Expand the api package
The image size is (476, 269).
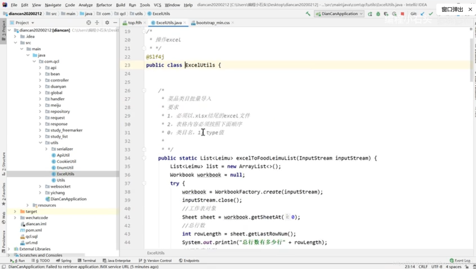(40, 67)
